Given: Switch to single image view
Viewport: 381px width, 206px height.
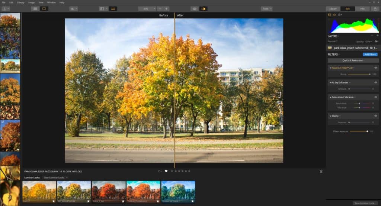Looking at the screenshot, I should pos(44,9).
